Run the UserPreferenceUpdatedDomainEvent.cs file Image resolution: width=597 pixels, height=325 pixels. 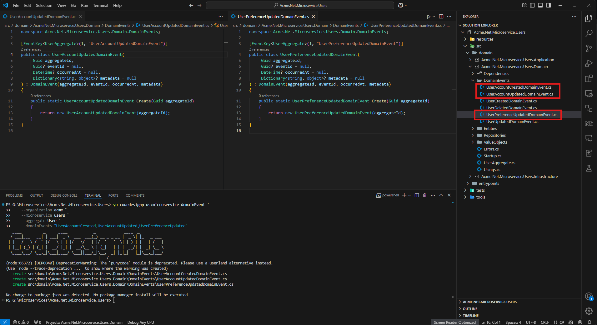click(x=429, y=17)
